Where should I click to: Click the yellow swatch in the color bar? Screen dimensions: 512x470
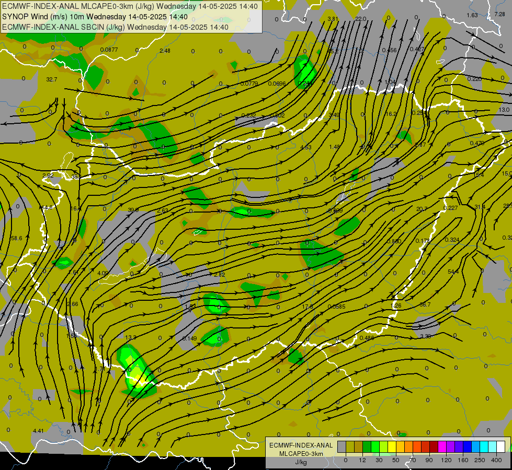[392, 446]
